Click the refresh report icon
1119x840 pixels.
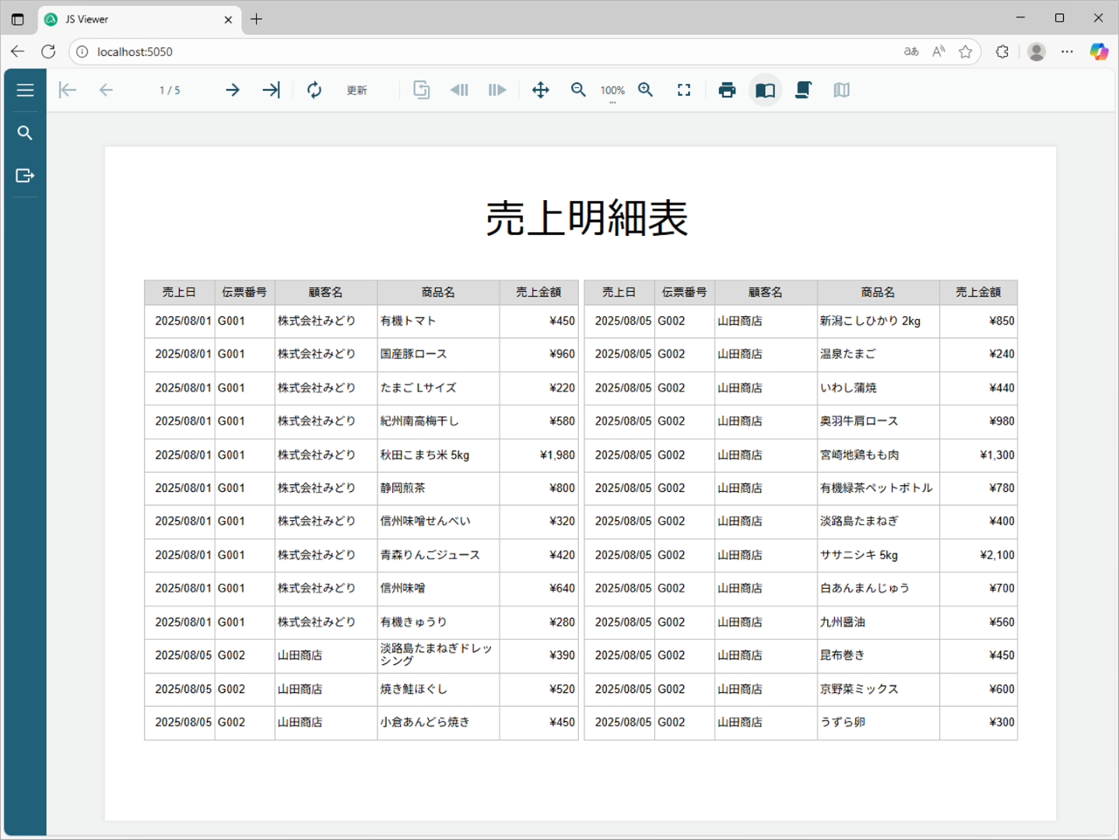tap(314, 90)
